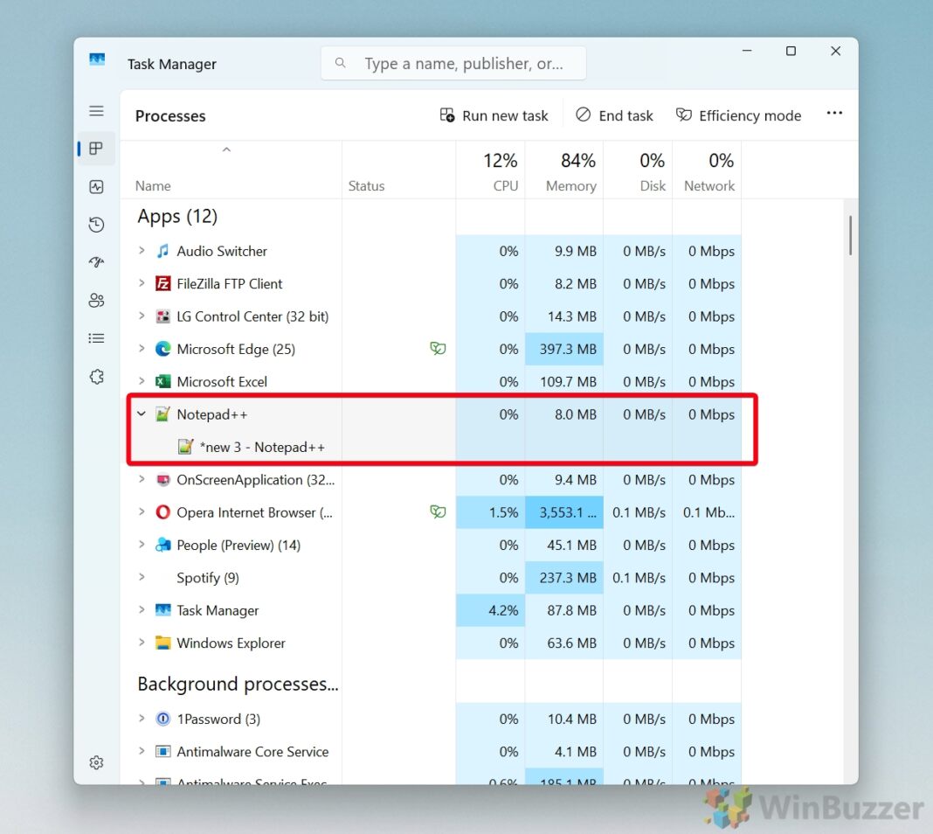Open the more options ellipsis menu
The height and width of the screenshot is (834, 933).
[x=834, y=114]
